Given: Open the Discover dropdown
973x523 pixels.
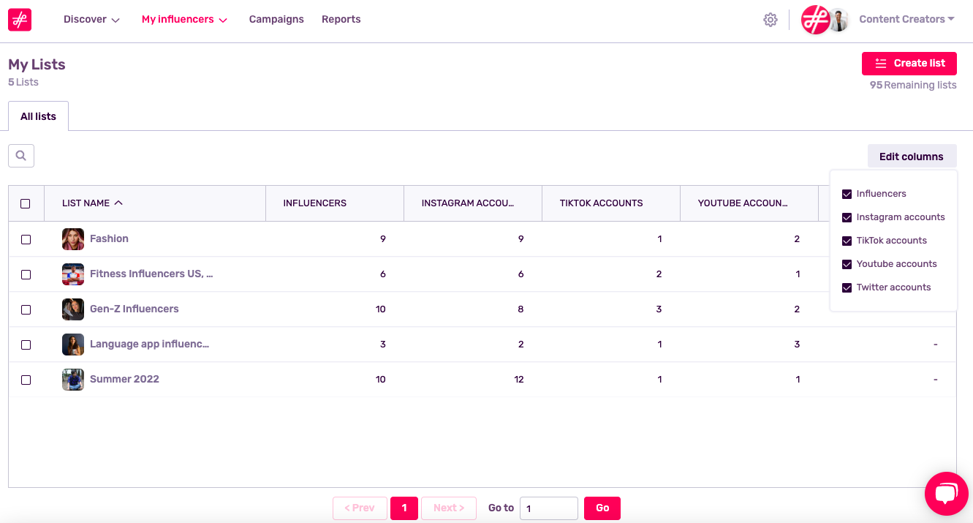Looking at the screenshot, I should click(x=91, y=19).
